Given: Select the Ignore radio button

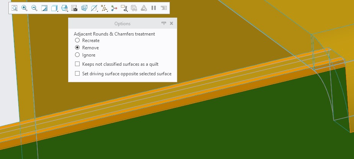Looking at the screenshot, I should point(77,55).
